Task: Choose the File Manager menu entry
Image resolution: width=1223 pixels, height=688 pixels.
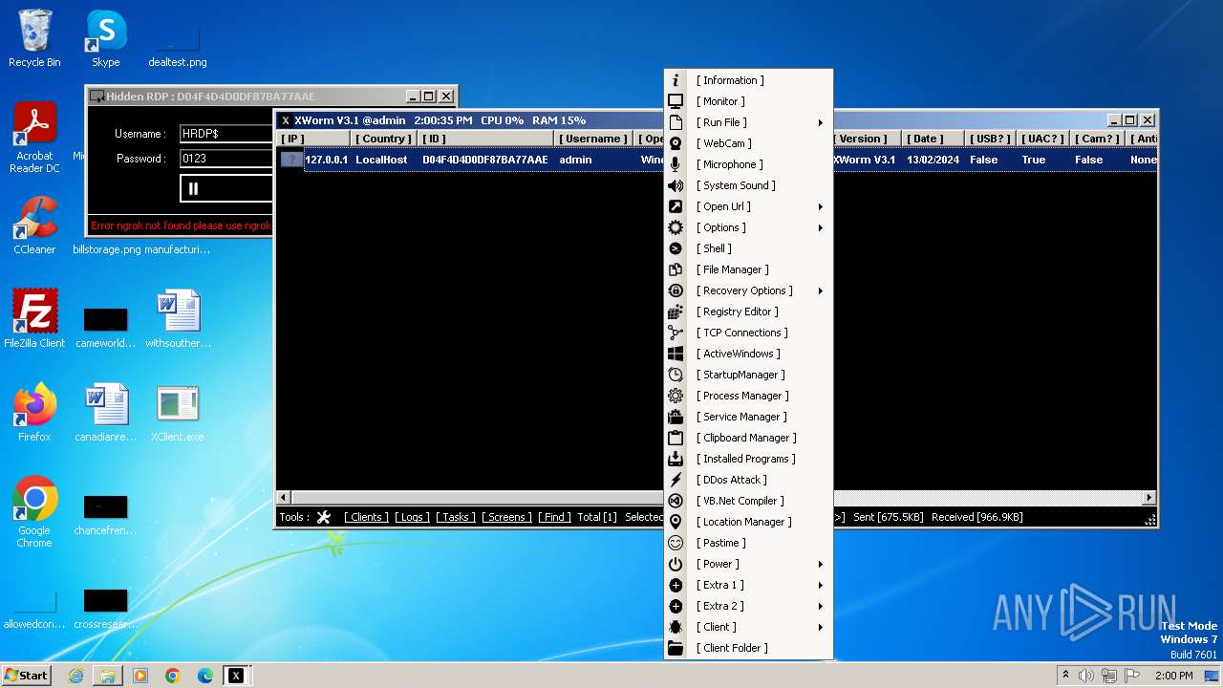Action: click(748, 269)
